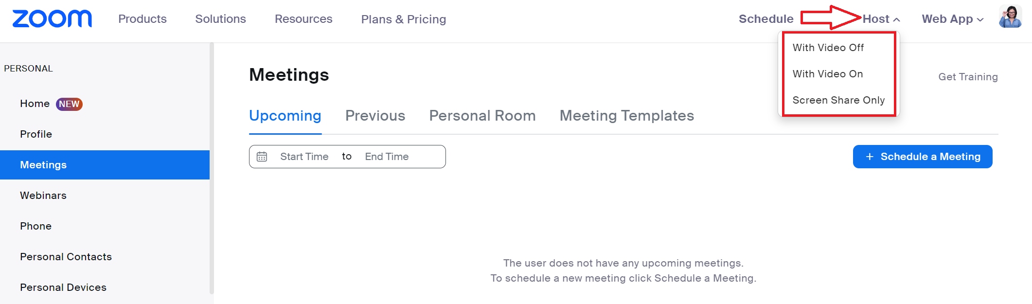
Task: Open the Meeting Templates tab
Action: [x=626, y=116]
